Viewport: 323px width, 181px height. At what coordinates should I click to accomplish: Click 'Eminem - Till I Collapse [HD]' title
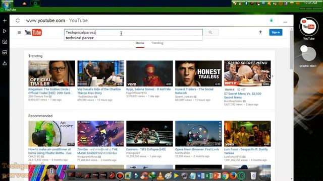tap(146, 149)
